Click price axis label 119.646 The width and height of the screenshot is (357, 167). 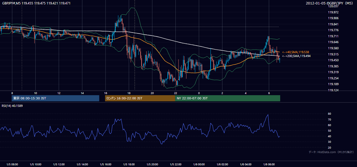tap(333, 42)
